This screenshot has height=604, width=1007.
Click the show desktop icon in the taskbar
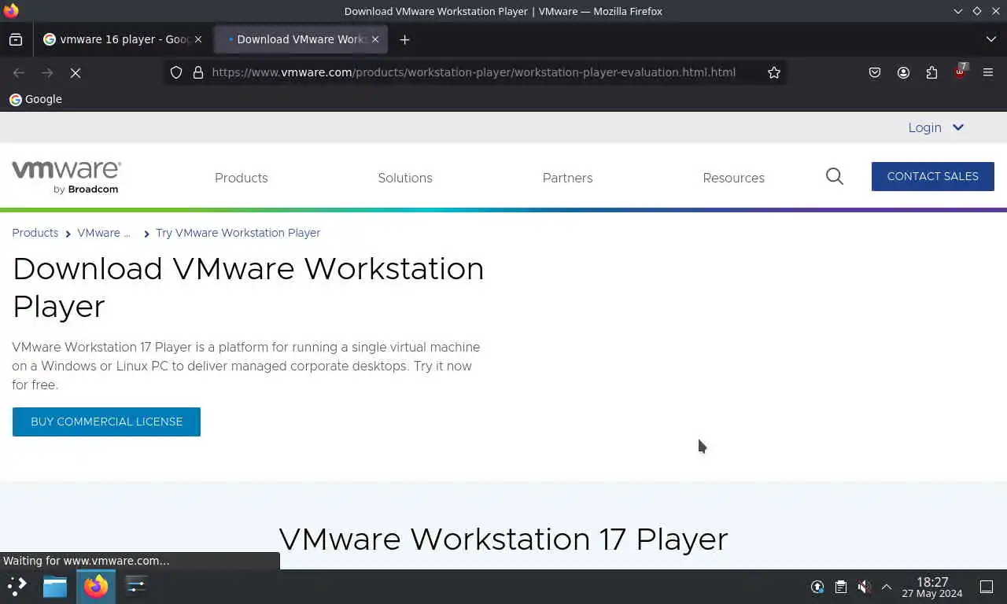point(987,587)
